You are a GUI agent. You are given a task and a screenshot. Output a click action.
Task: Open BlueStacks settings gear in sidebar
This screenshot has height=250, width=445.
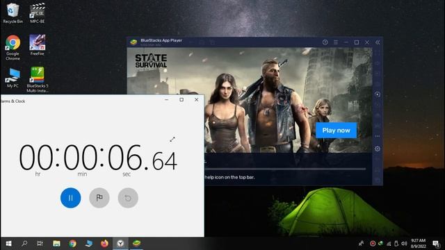(377, 149)
